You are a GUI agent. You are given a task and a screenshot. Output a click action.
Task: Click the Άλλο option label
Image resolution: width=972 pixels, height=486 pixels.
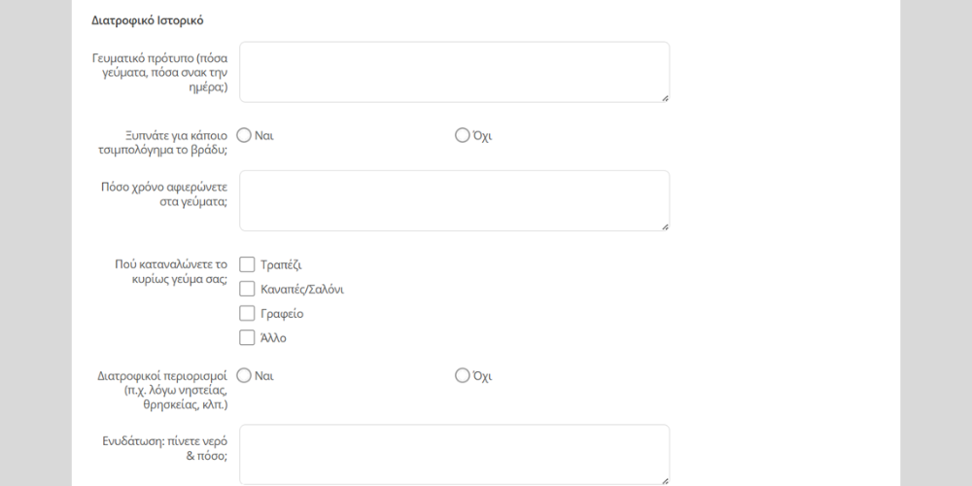click(273, 338)
